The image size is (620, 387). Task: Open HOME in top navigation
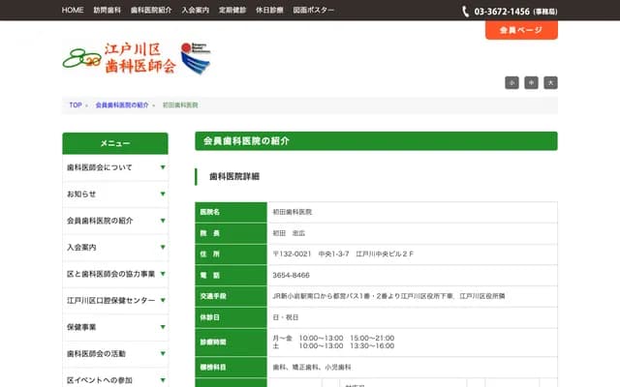coord(73,10)
